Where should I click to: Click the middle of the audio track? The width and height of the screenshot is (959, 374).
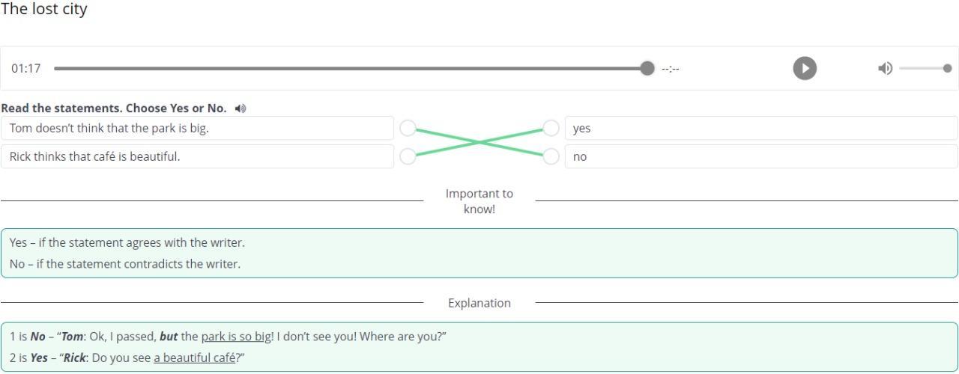pos(351,68)
